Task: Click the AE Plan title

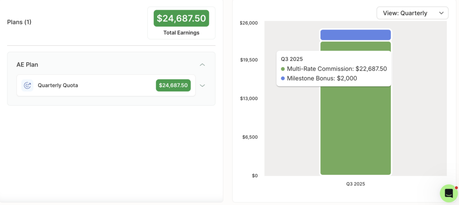Action: click(x=27, y=65)
